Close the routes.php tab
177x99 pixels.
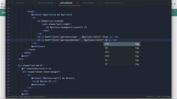tap(33, 3)
